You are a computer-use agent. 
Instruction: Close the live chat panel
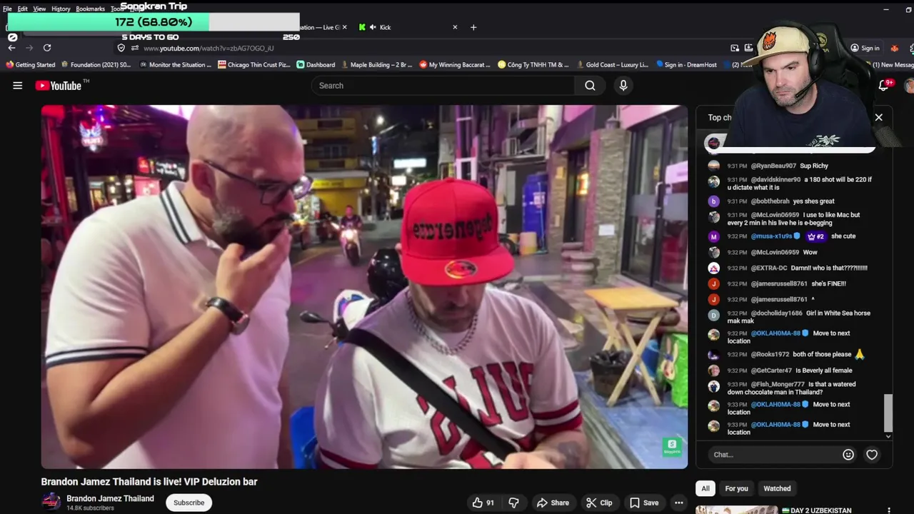coord(879,117)
